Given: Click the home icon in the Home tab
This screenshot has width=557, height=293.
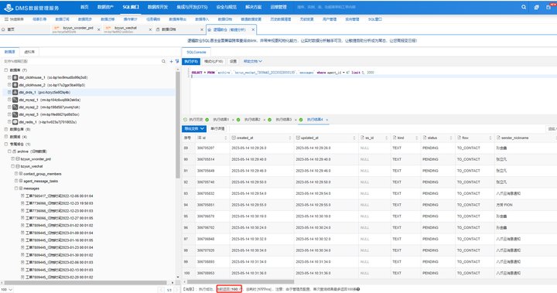Looking at the screenshot, I should click(4, 29).
